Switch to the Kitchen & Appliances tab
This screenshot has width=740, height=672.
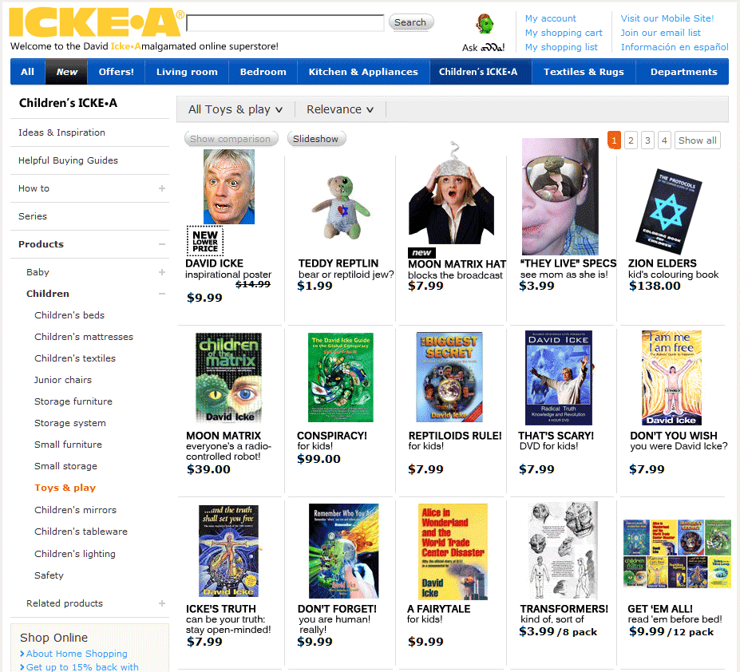click(363, 72)
